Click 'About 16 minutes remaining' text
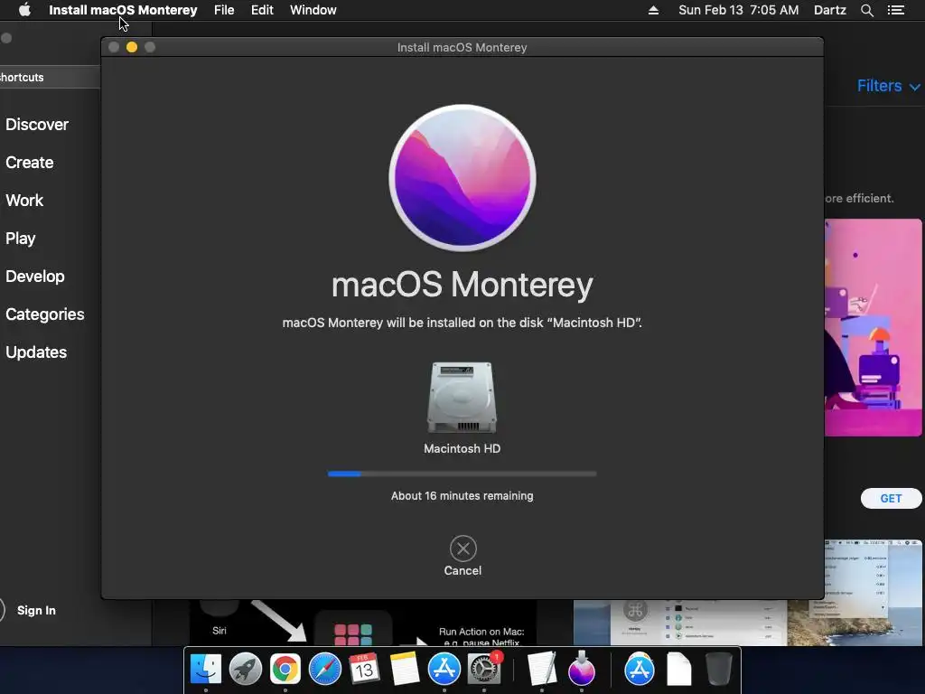925x694 pixels. (462, 496)
